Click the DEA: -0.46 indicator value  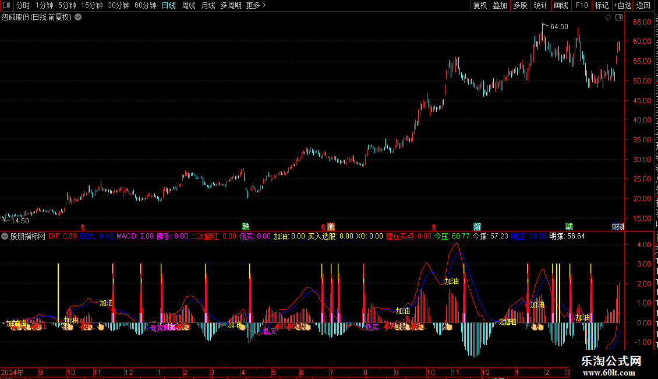click(97, 236)
